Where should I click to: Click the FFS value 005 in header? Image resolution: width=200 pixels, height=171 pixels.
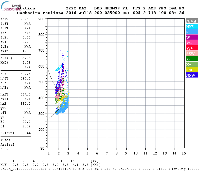pyautogui.click(x=137, y=13)
